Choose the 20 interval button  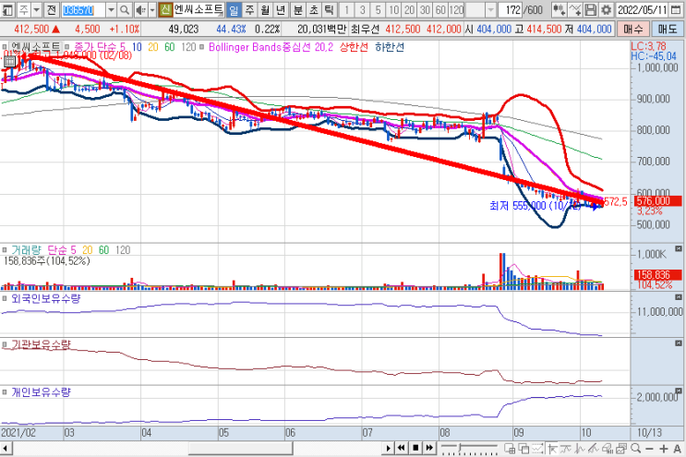pos(410,9)
